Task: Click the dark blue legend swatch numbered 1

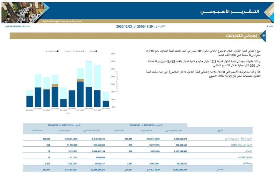Action: point(96,51)
